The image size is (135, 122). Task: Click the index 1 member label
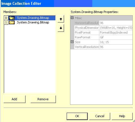6,23
